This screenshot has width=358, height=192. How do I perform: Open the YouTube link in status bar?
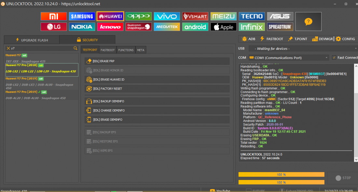[220, 190]
